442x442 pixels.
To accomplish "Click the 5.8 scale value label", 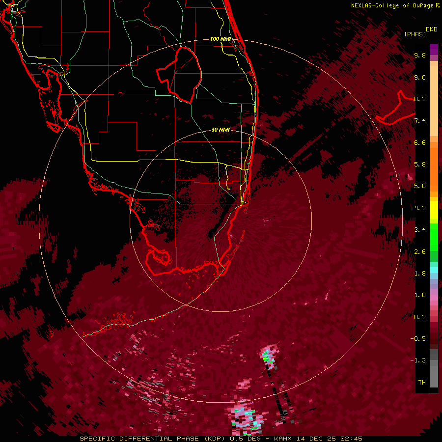I will coord(420,165).
